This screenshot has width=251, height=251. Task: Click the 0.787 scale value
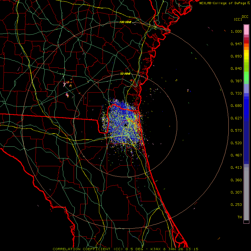click(236, 81)
